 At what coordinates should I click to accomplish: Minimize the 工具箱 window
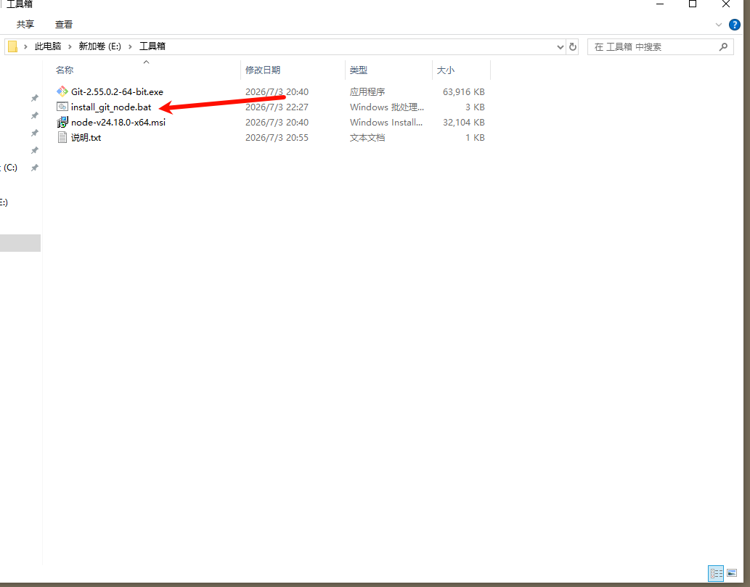pyautogui.click(x=660, y=4)
